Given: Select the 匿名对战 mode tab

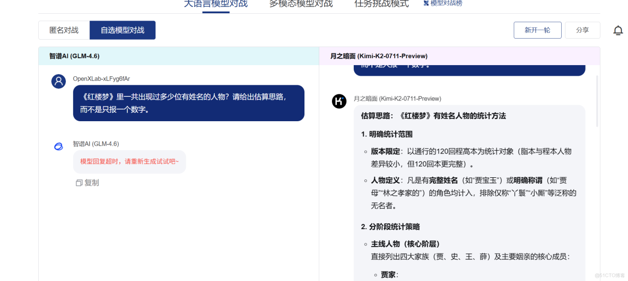Looking at the screenshot, I should pos(64,30).
